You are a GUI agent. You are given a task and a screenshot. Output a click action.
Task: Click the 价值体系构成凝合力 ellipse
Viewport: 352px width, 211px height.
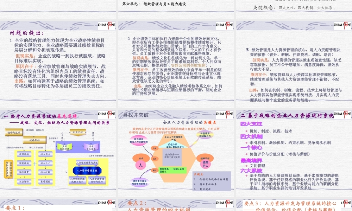205,135
